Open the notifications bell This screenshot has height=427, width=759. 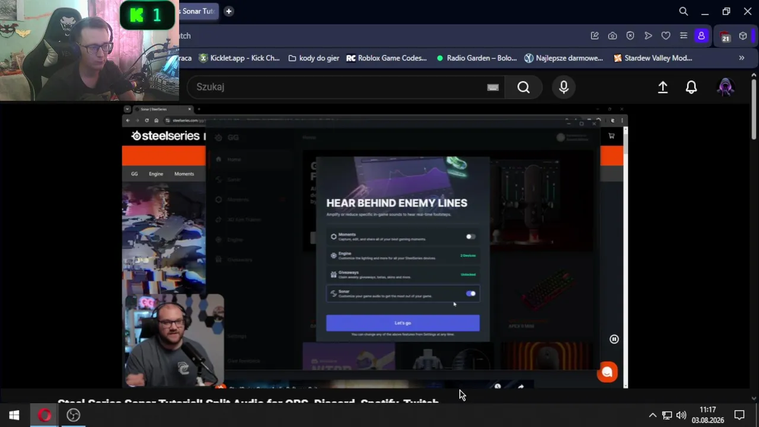click(691, 87)
